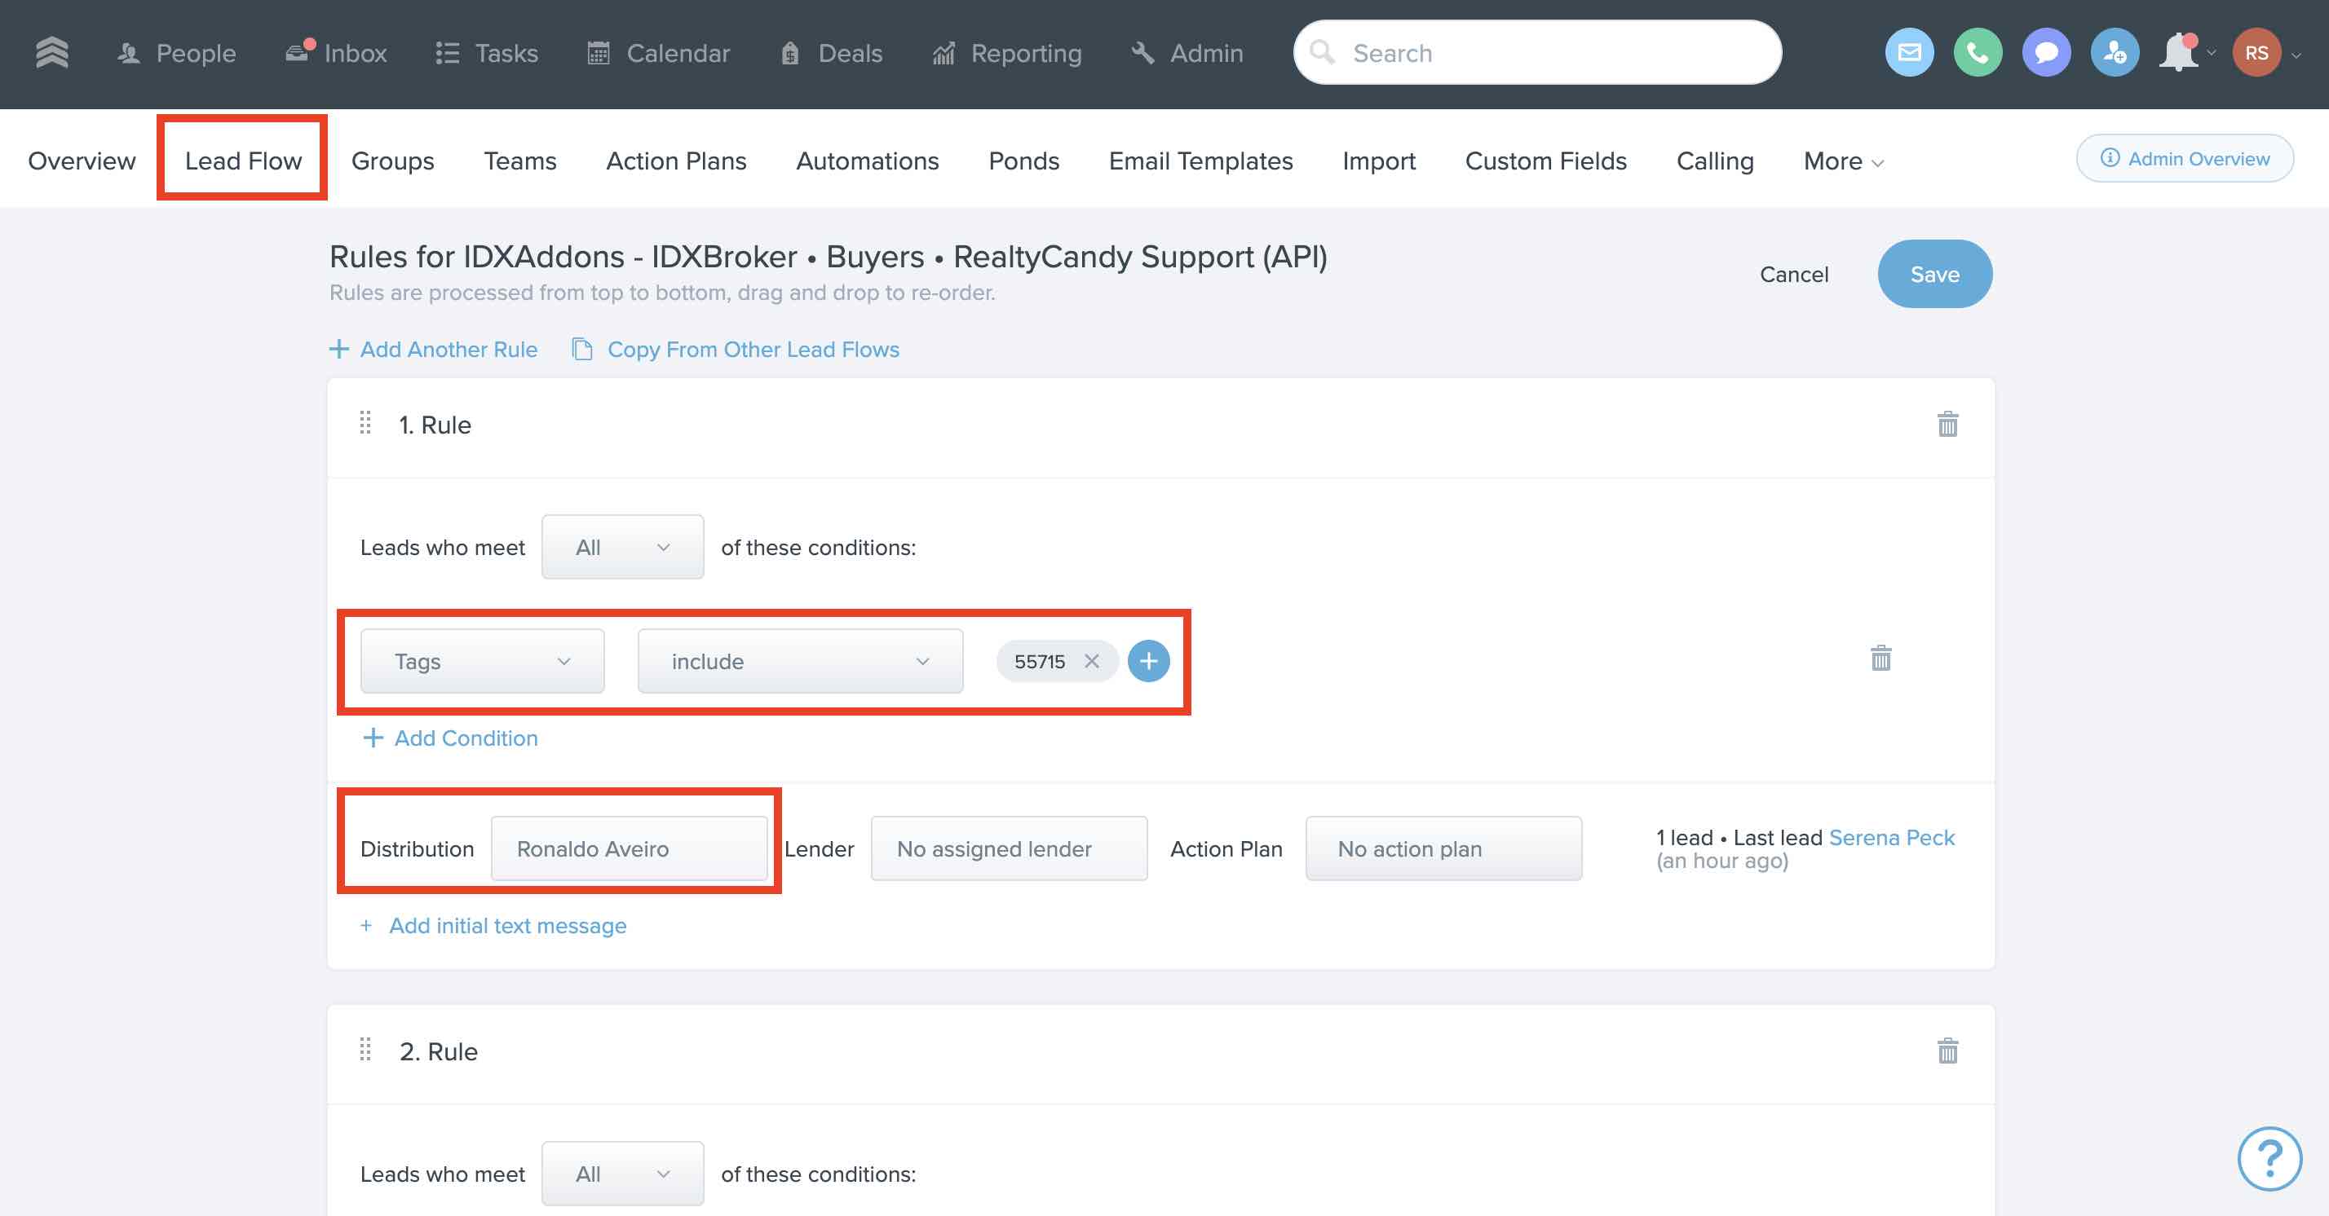This screenshot has height=1216, width=2329.
Task: Click the help question mark icon
Action: point(2269,1158)
